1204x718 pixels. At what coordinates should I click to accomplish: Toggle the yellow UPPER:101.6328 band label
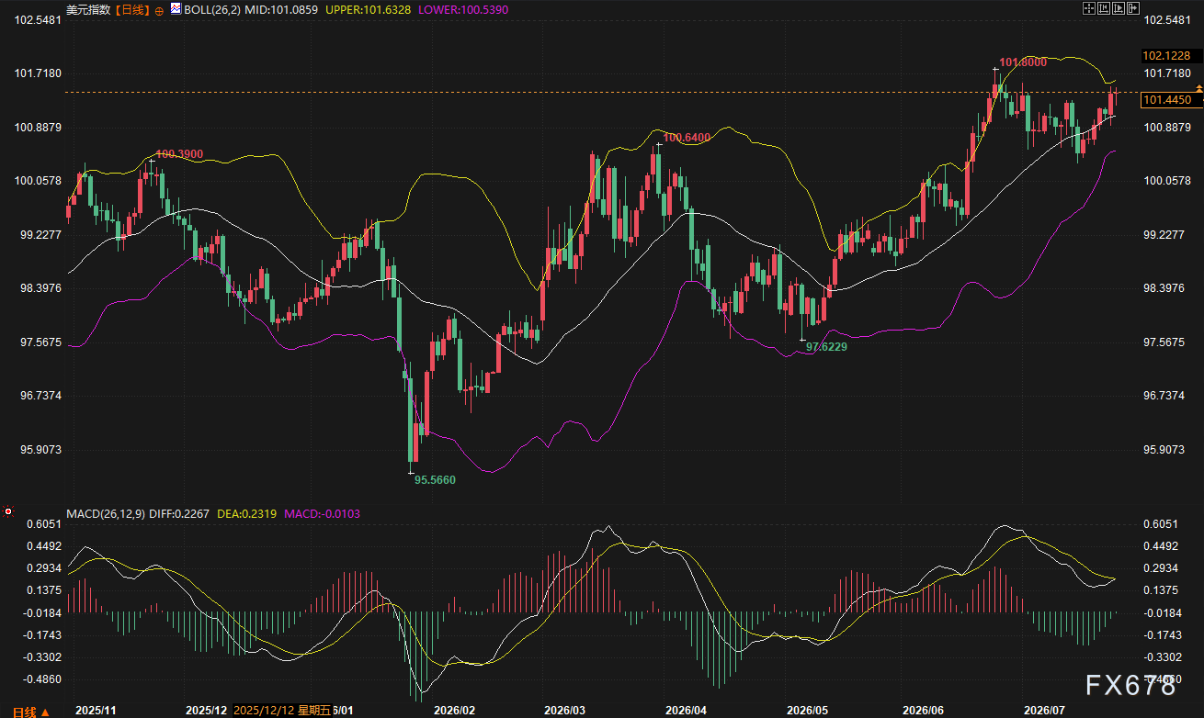[368, 9]
